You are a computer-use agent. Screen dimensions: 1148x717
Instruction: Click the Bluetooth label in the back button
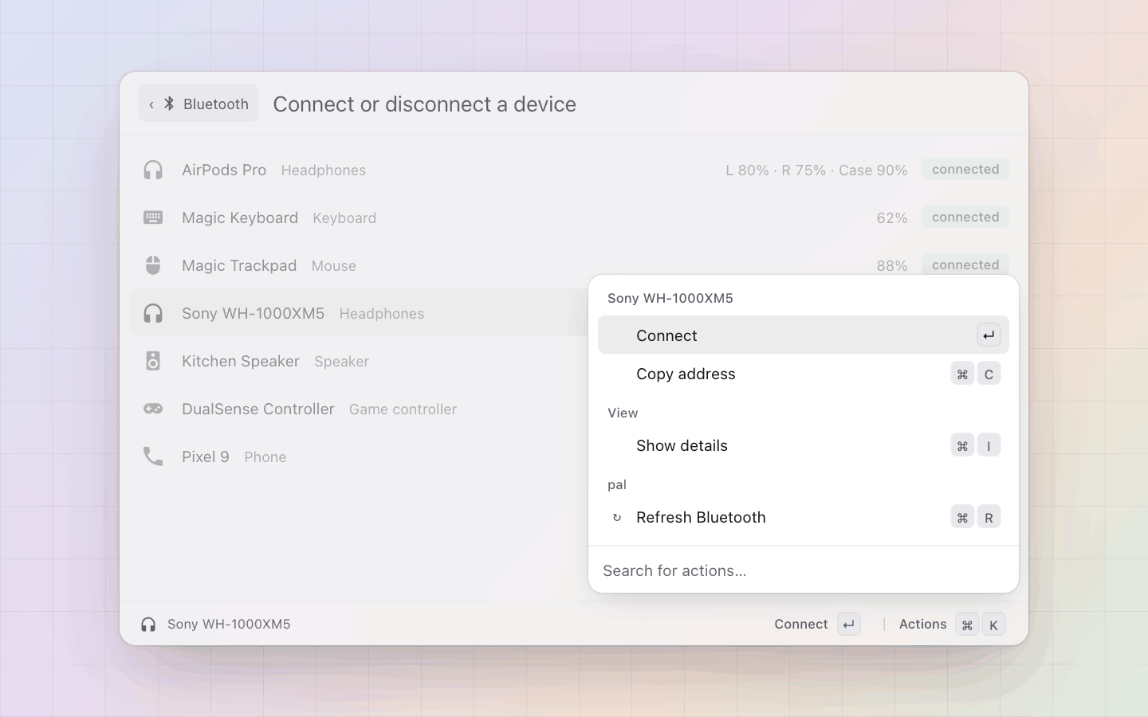tap(216, 104)
